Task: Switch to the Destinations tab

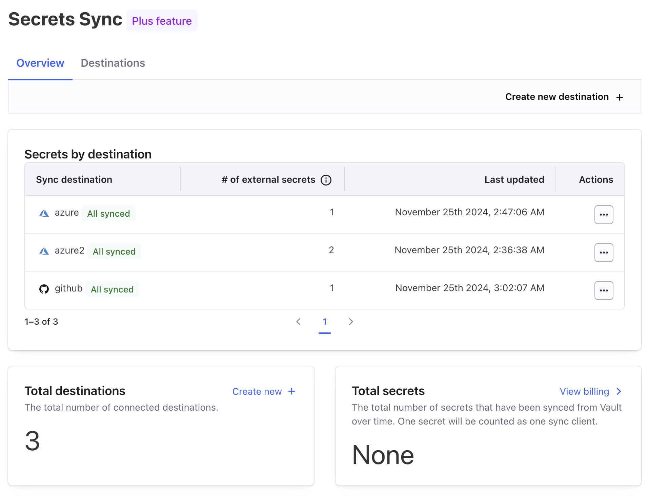Action: pos(113,63)
